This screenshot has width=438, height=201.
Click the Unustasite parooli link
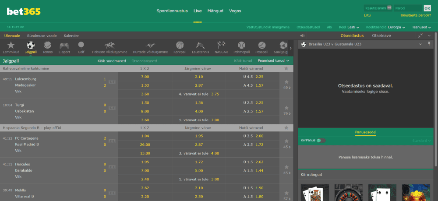(416, 15)
